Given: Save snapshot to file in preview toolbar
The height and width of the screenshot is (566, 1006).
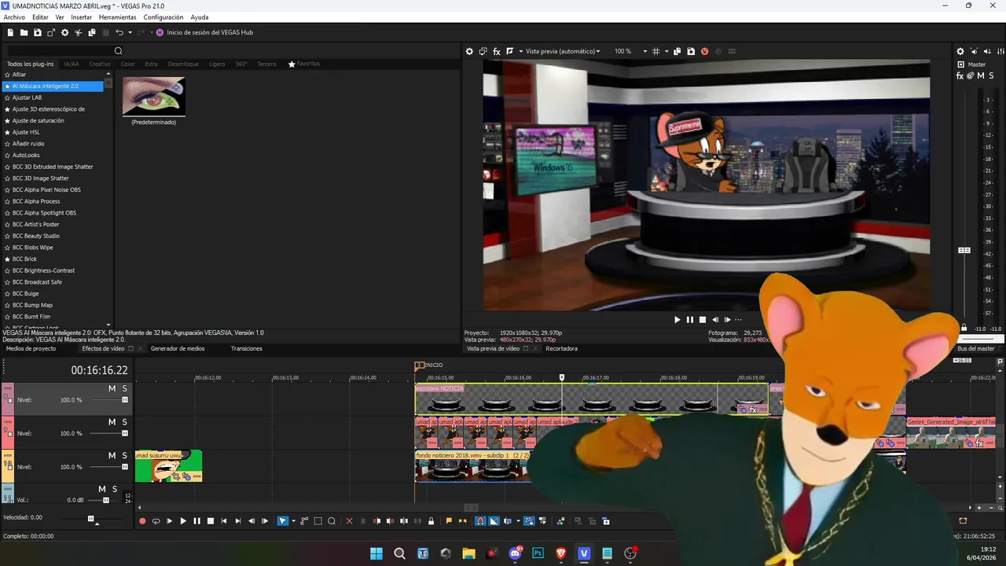Looking at the screenshot, I should point(691,51).
